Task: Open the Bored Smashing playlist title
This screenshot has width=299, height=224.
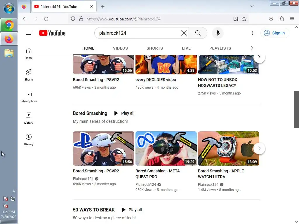Action: click(x=90, y=113)
